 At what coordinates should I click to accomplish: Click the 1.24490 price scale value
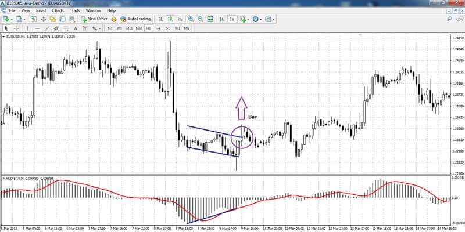point(458,38)
